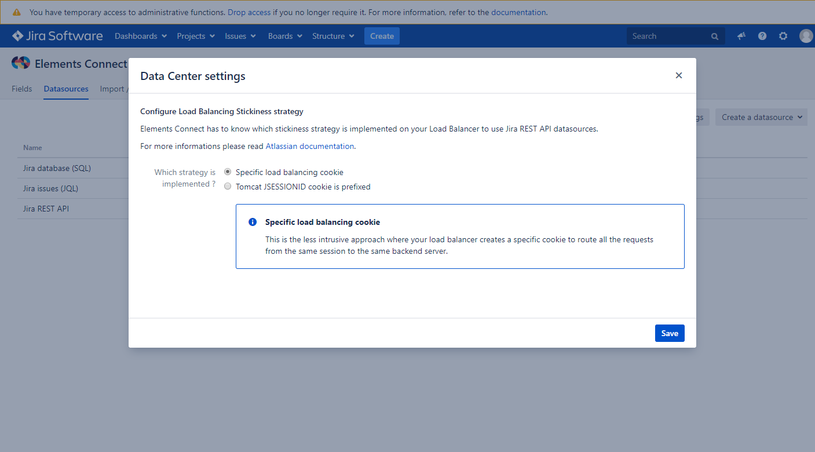Switch to the Datasources tab
The width and height of the screenshot is (815, 452).
(x=66, y=89)
